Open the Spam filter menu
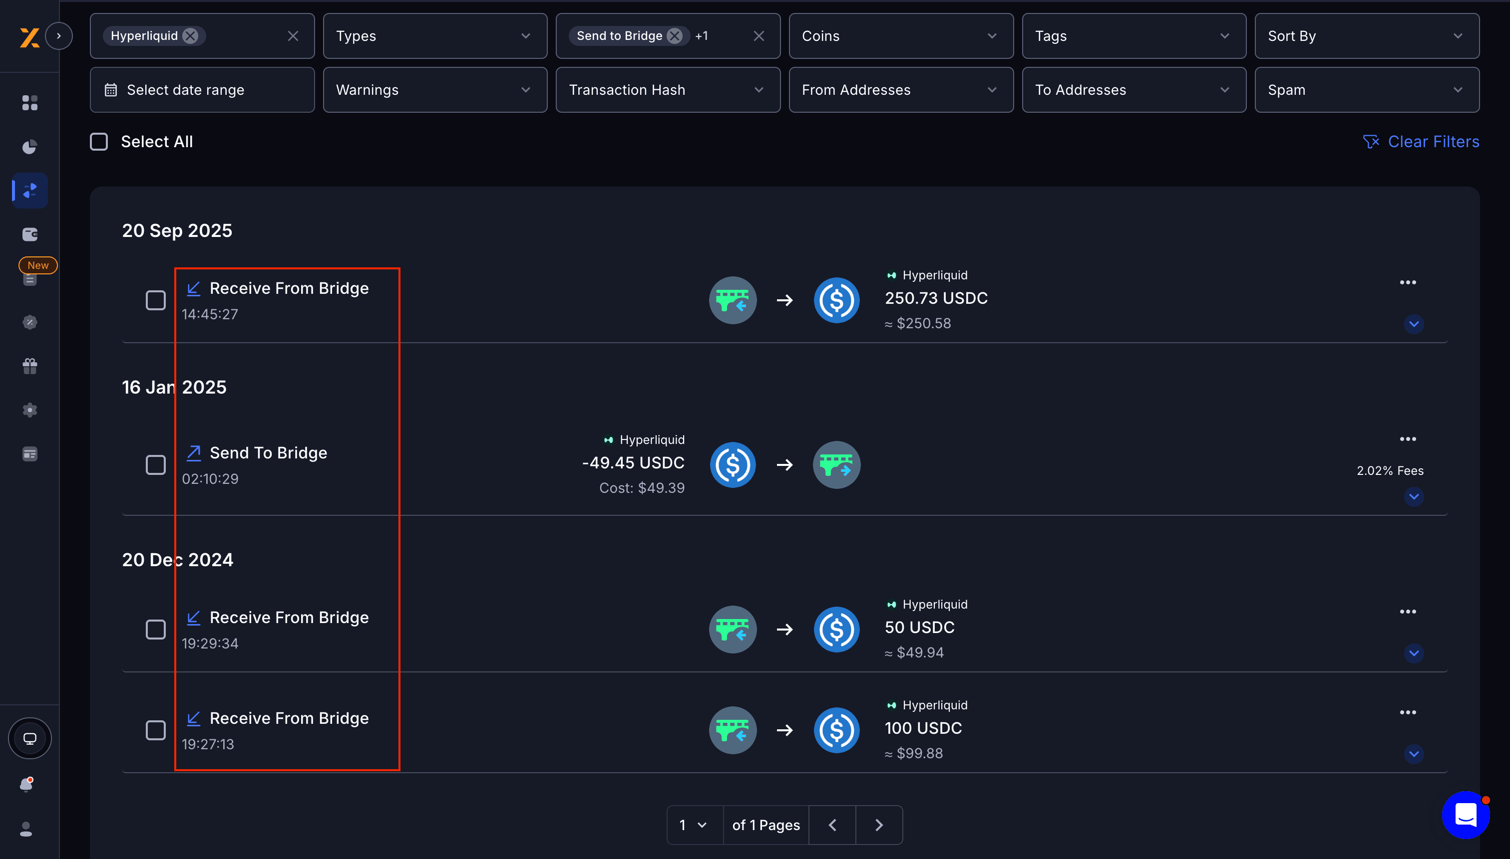 [1366, 90]
